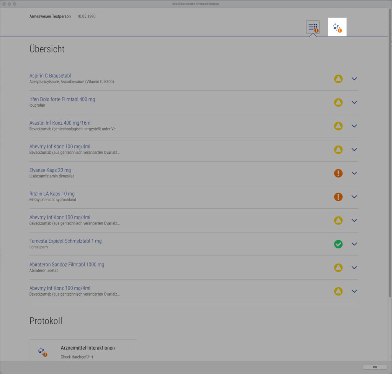The width and height of the screenshot is (392, 374).
Task: Open the Ritalin LA Kaps 10 mg link
Action: pos(52,194)
